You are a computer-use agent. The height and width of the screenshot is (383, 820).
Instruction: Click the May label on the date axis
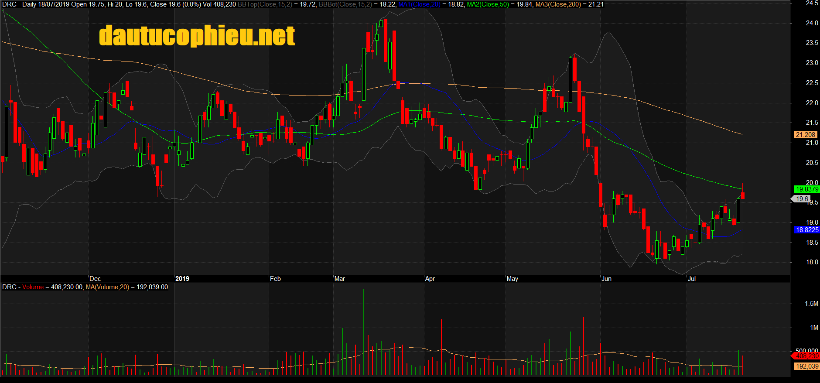point(512,279)
